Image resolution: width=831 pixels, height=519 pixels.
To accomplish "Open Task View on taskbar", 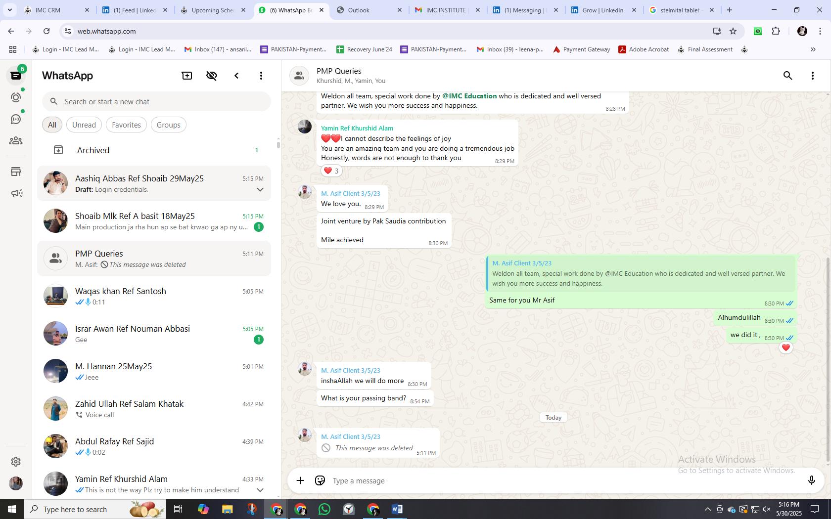I will (x=178, y=509).
